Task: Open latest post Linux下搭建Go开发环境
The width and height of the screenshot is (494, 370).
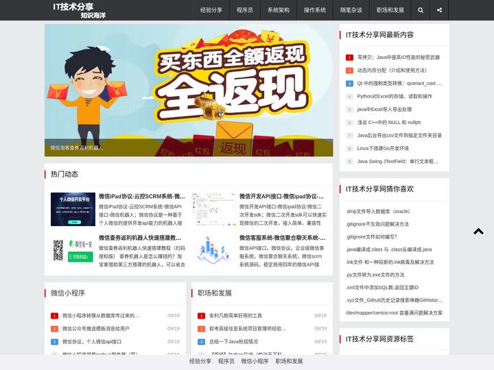Action: tap(383, 148)
